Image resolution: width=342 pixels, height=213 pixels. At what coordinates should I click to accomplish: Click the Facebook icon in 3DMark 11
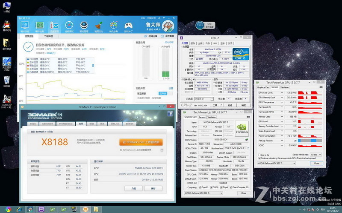click(x=170, y=113)
